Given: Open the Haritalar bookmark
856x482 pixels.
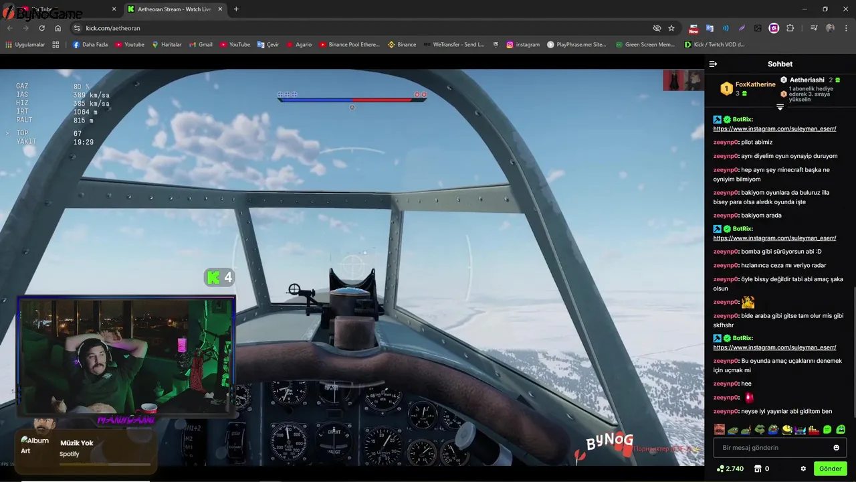Looking at the screenshot, I should 167,45.
